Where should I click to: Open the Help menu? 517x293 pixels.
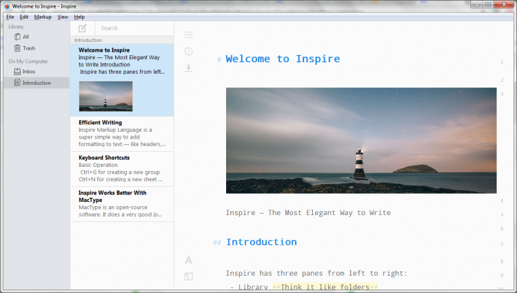click(79, 17)
